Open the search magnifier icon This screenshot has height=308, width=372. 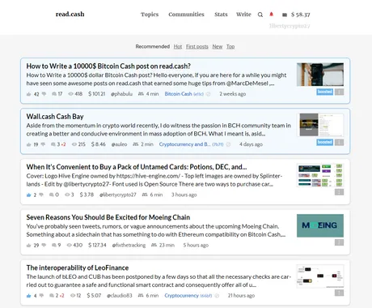260,15
